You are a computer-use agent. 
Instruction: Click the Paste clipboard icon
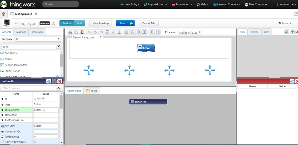pyautogui.click(x=82, y=32)
